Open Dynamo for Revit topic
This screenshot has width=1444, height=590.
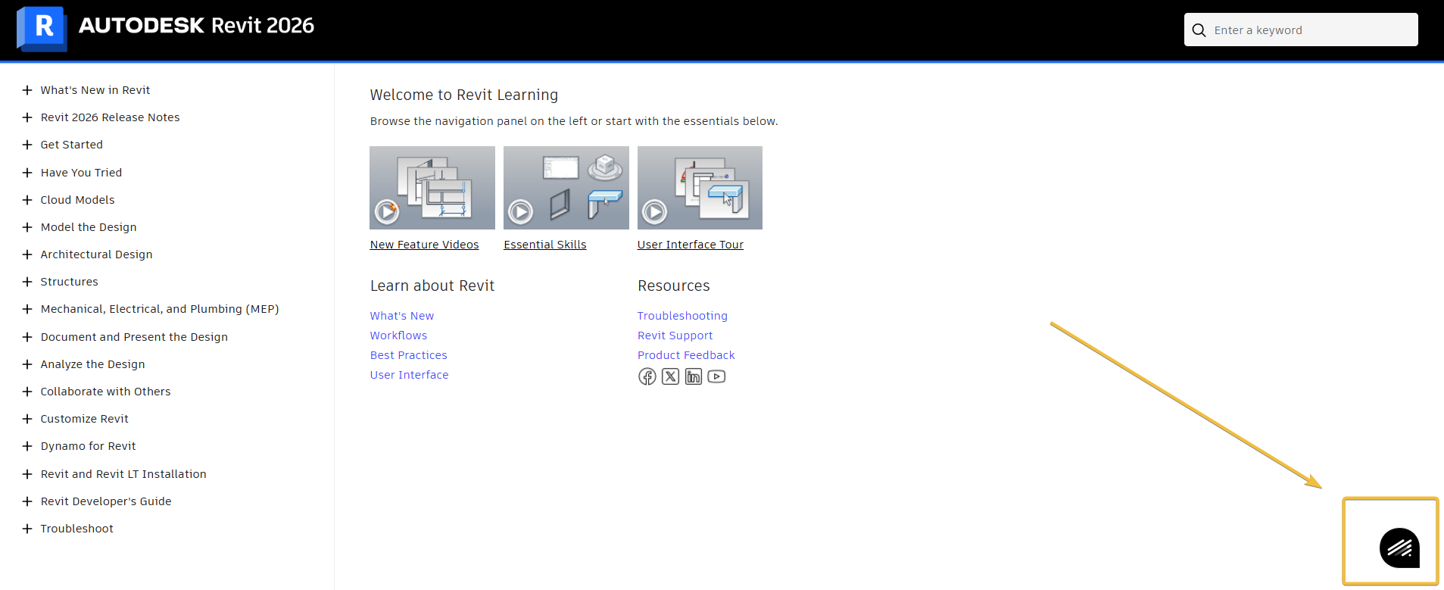coord(88,446)
